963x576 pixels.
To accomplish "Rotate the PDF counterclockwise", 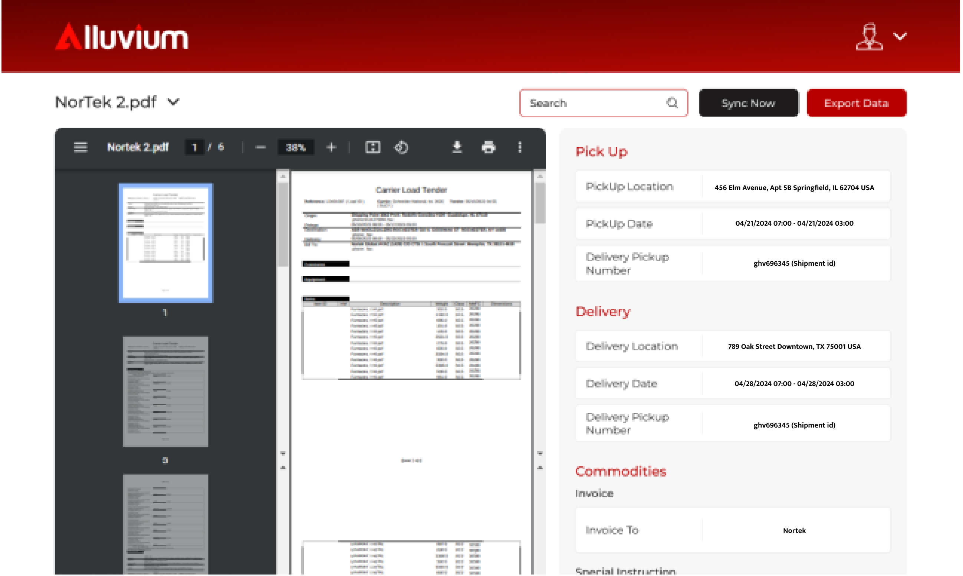I will [401, 147].
